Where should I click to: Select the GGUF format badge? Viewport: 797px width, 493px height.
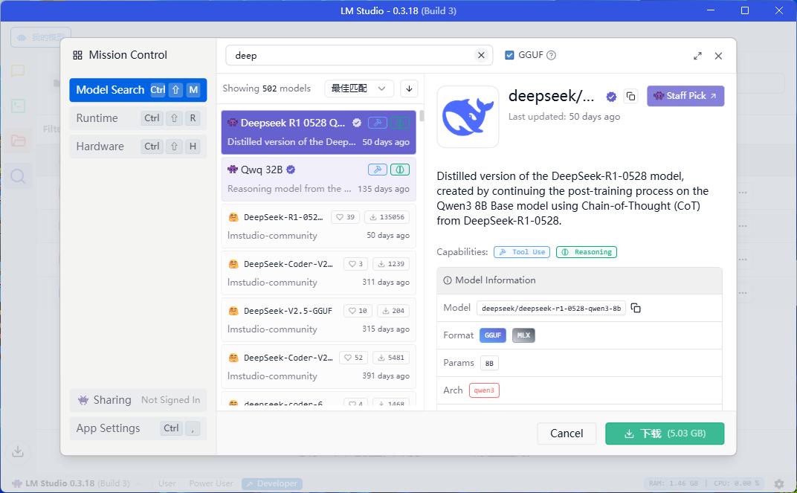[492, 335]
